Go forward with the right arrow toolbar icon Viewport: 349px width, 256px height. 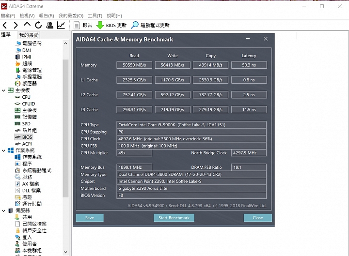point(16,25)
